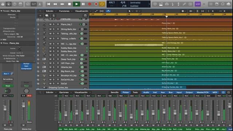Toggle the global Solo S button
The width and height of the screenshot is (233, 131).
54,16
